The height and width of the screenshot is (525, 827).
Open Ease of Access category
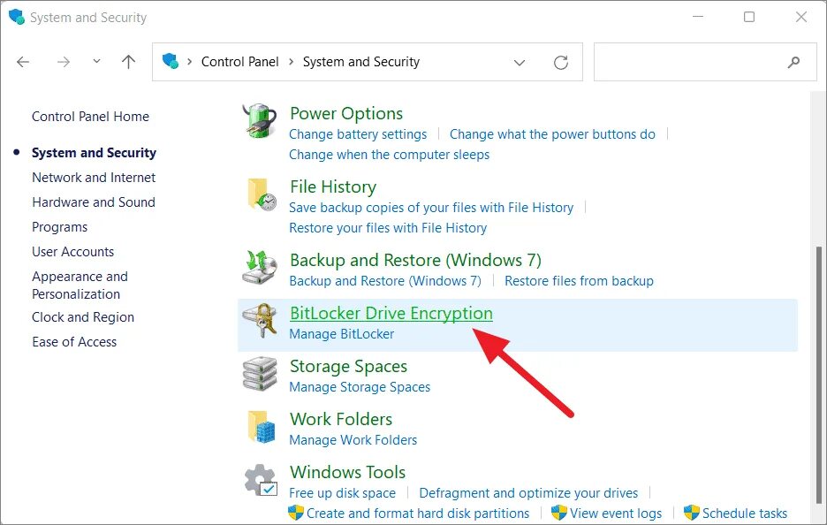click(74, 342)
